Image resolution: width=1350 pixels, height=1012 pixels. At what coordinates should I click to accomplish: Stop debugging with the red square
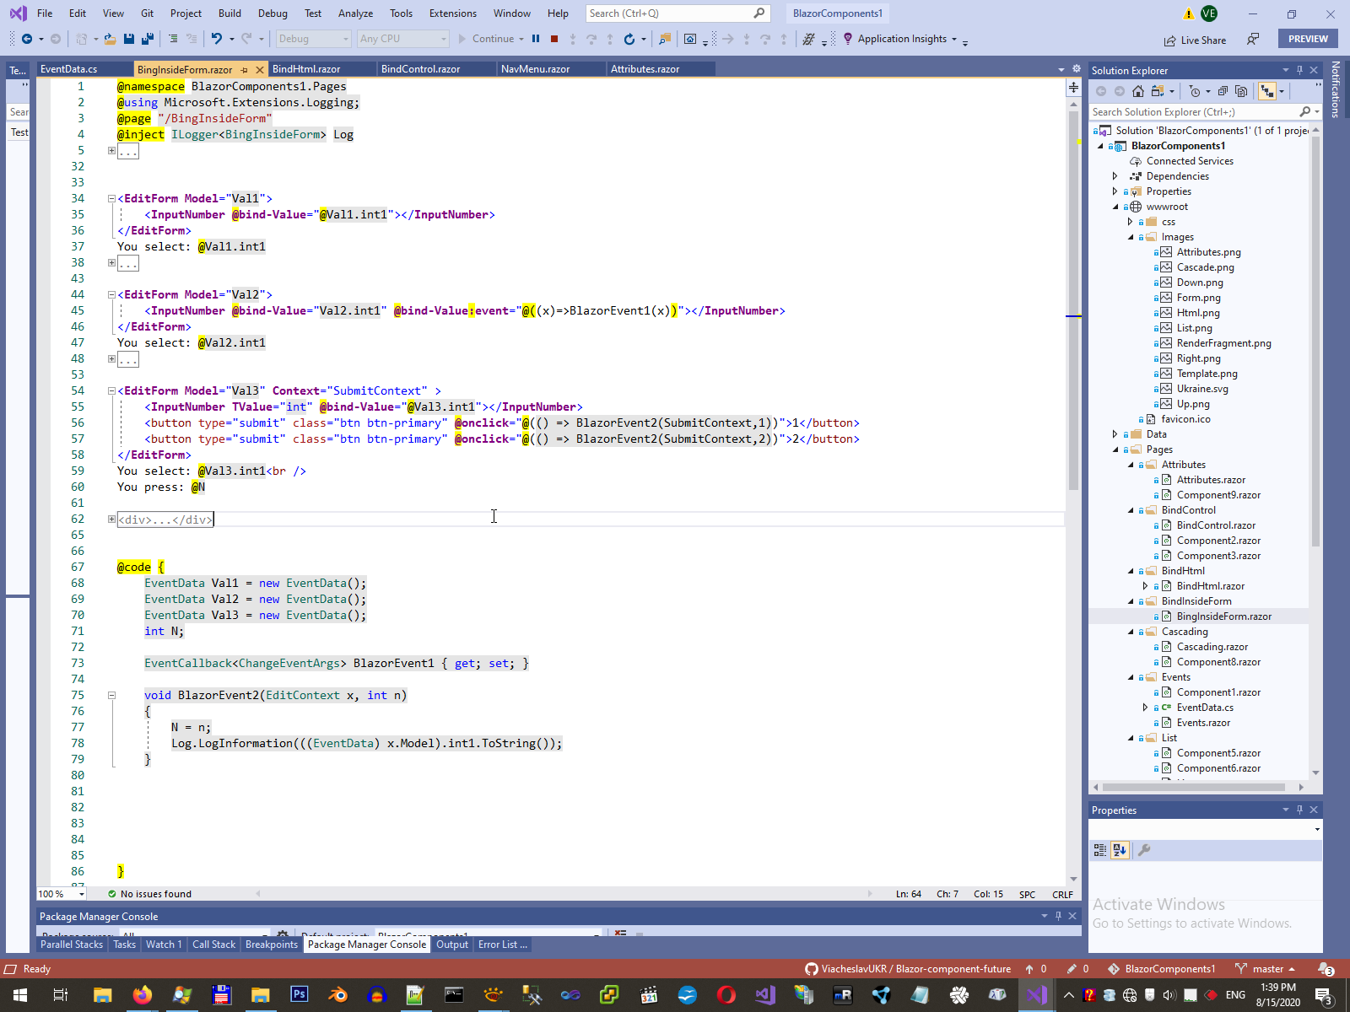coord(554,39)
